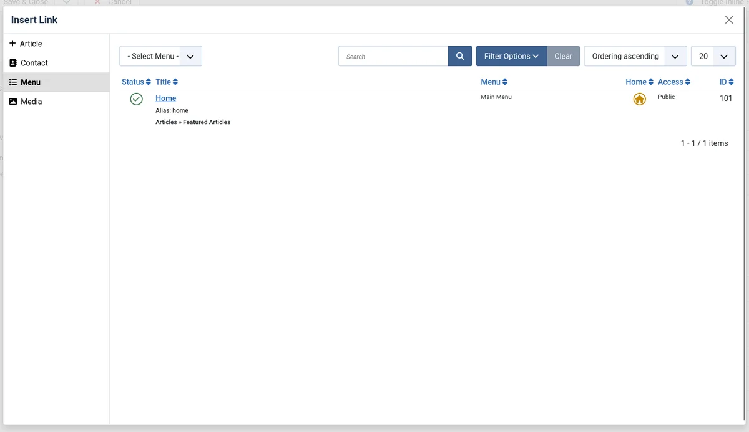Screen dimensions: 749x432
Task: Select the Menu tab in sidebar
Action: [x=56, y=82]
